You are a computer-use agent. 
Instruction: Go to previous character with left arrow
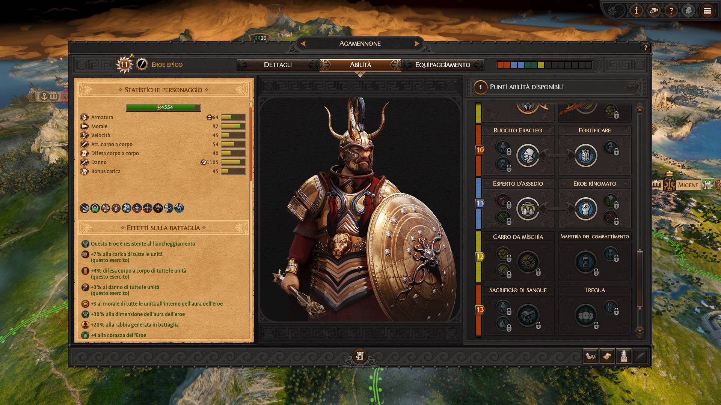303,43
